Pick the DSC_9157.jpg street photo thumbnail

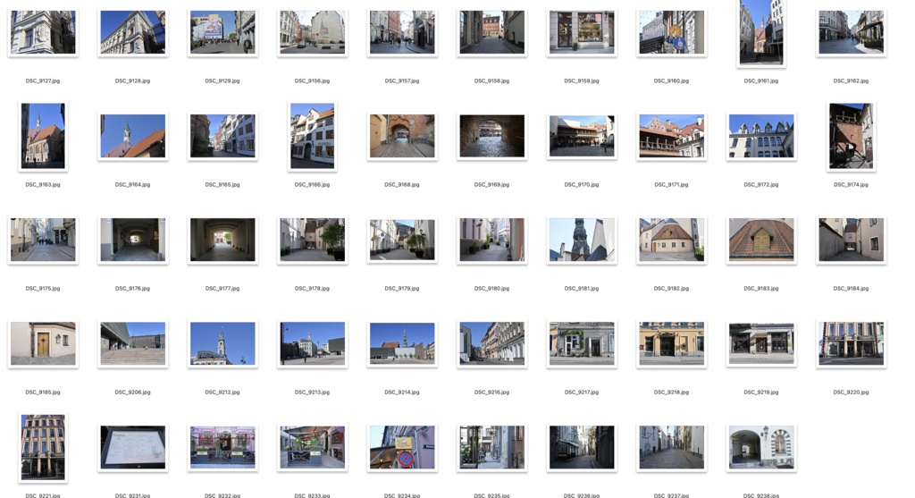click(x=402, y=32)
